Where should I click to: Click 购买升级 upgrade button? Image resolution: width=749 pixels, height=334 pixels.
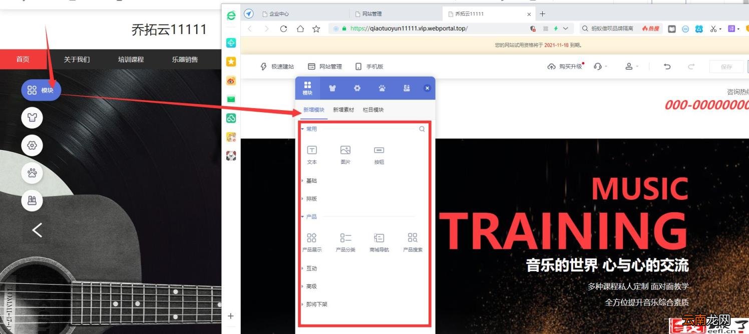tap(566, 66)
